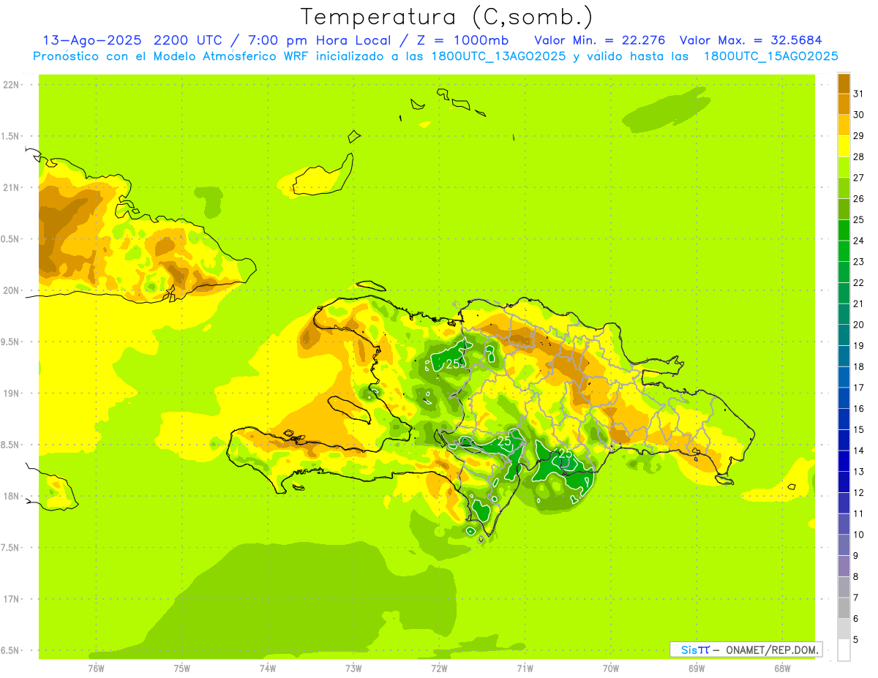The height and width of the screenshot is (678, 878).
Task: Click the colorbar value label '10'
Action: [x=859, y=535]
